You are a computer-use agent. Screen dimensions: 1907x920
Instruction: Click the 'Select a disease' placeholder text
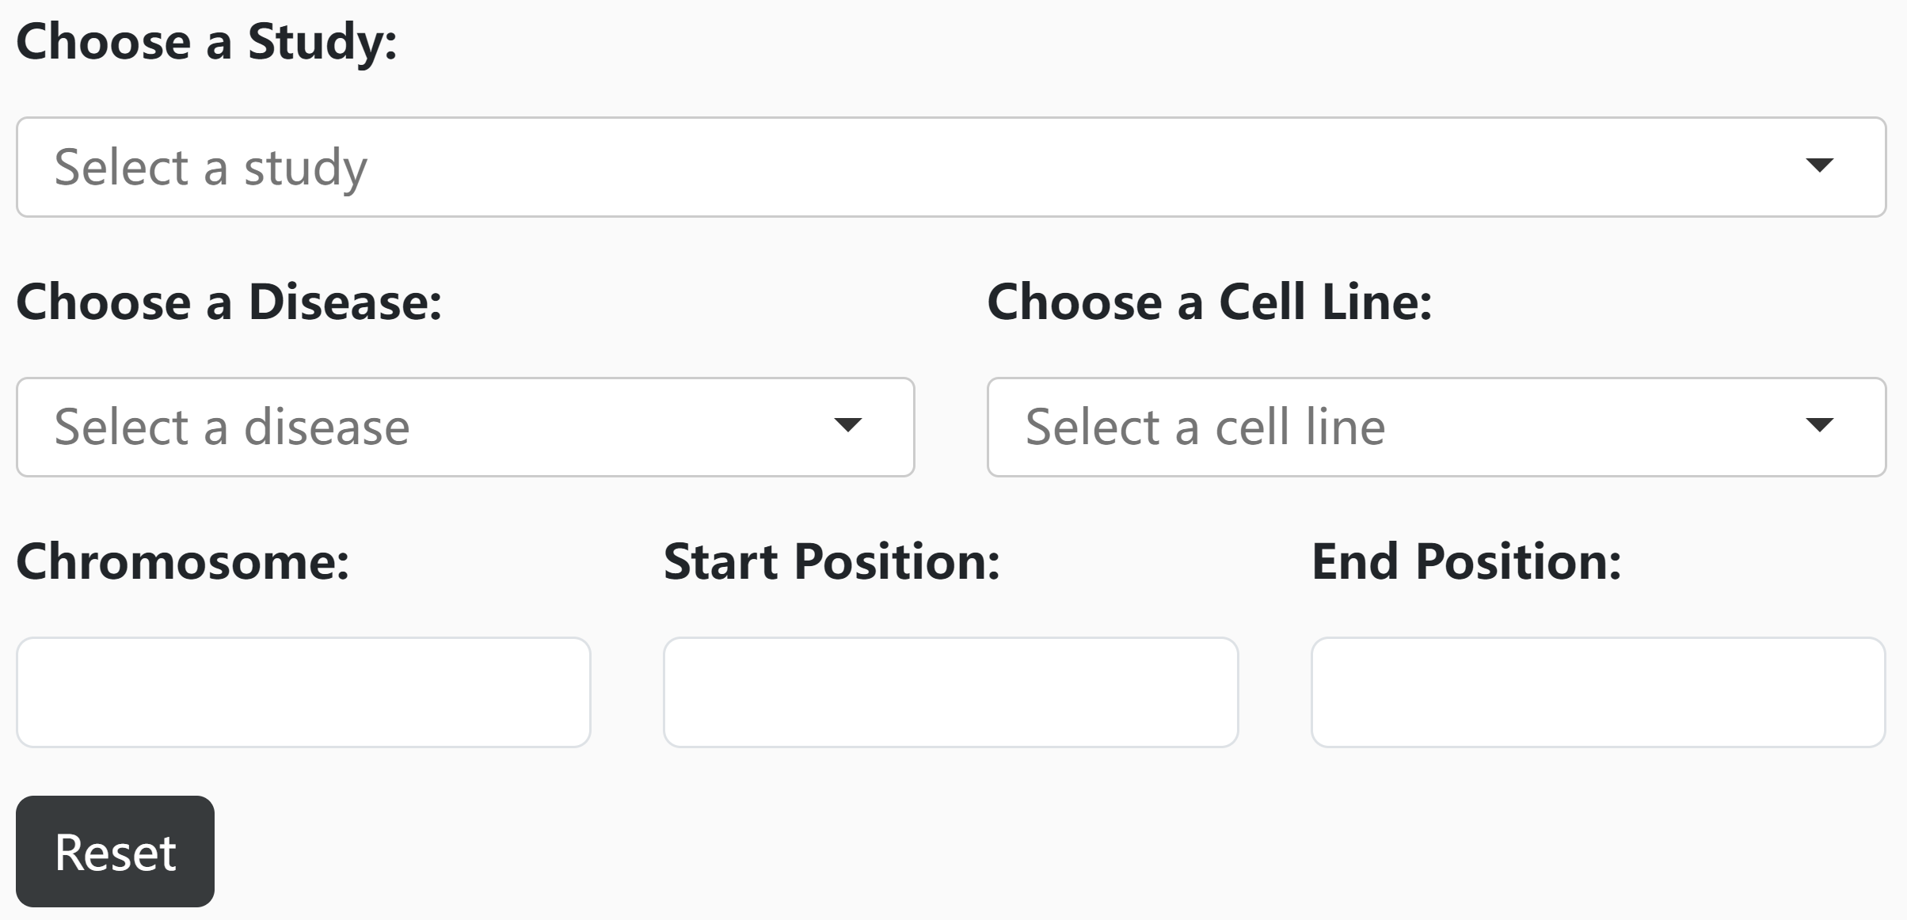click(231, 427)
